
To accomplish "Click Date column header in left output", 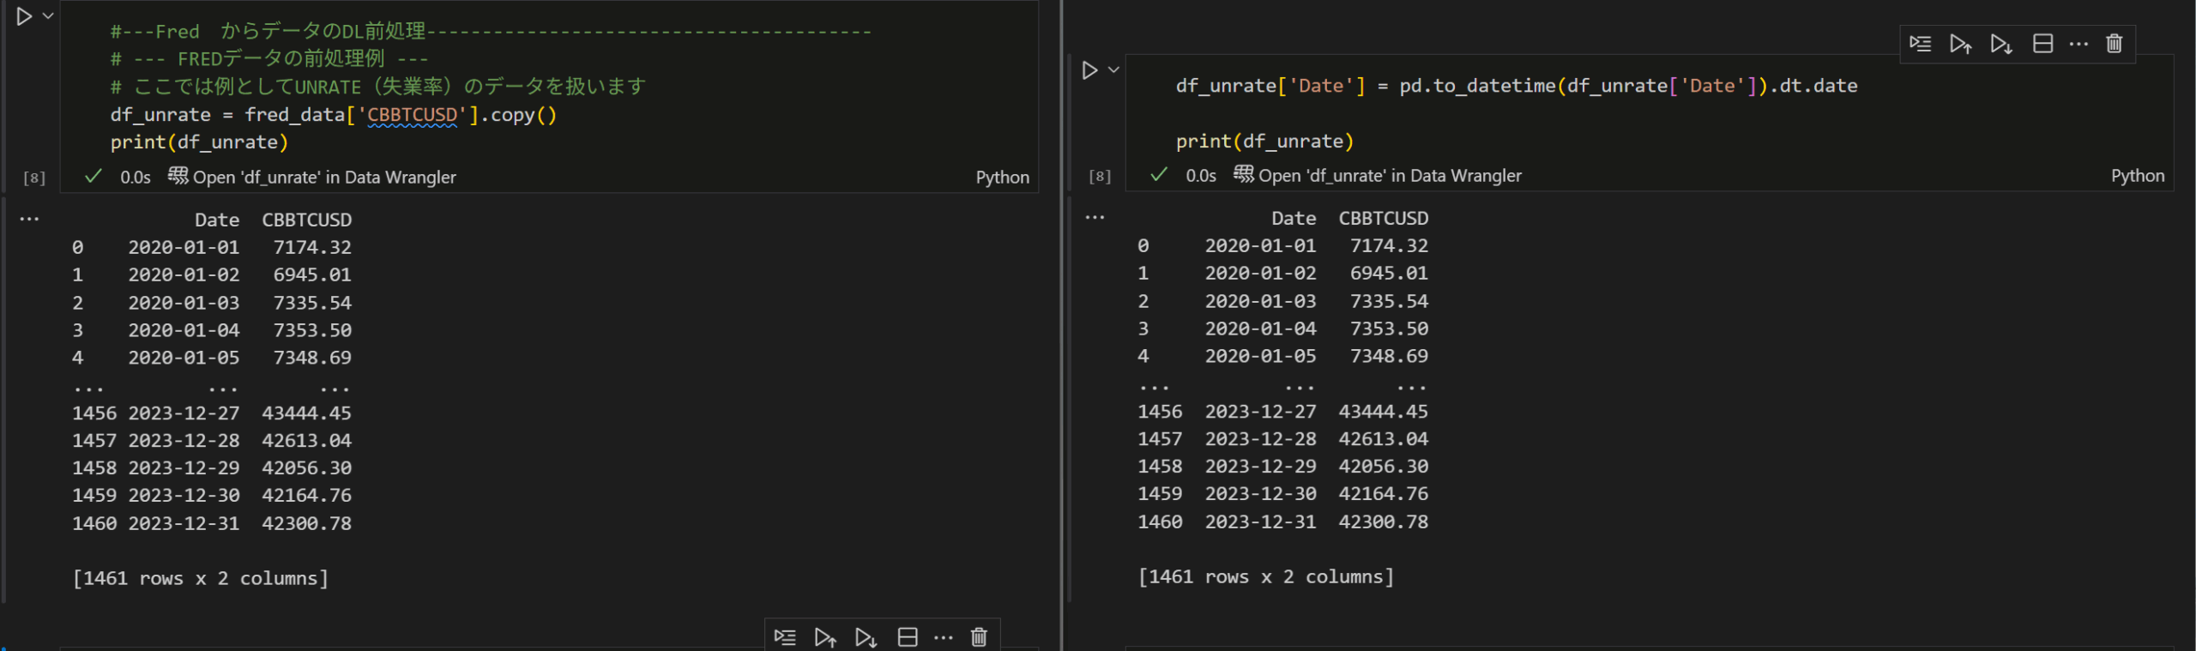I will pyautogui.click(x=217, y=220).
